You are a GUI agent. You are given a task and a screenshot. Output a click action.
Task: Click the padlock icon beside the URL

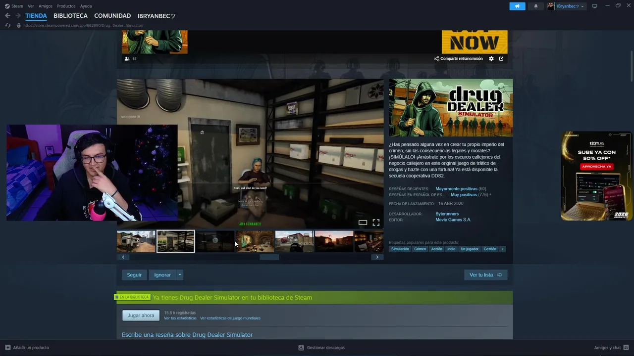[19, 25]
